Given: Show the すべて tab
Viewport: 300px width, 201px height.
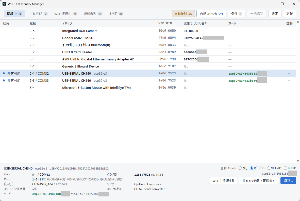Looking at the screenshot, I should [116, 14].
